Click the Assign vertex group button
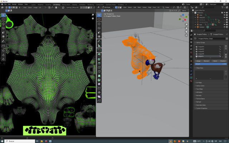This screenshot has width=229, height=143. (x=198, y=61)
